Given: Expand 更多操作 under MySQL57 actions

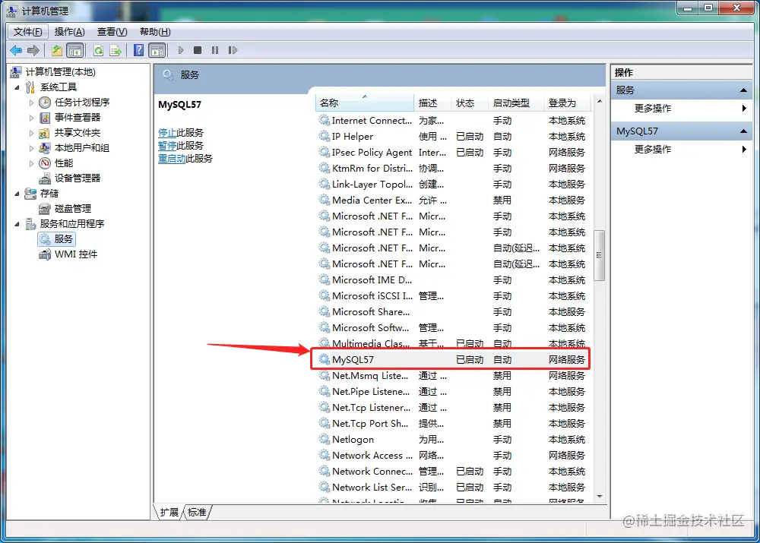Looking at the screenshot, I should point(652,150).
